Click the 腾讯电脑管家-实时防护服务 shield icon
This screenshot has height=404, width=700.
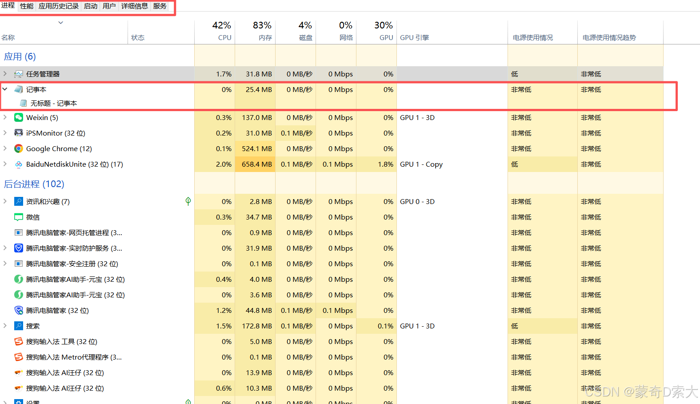click(19, 248)
